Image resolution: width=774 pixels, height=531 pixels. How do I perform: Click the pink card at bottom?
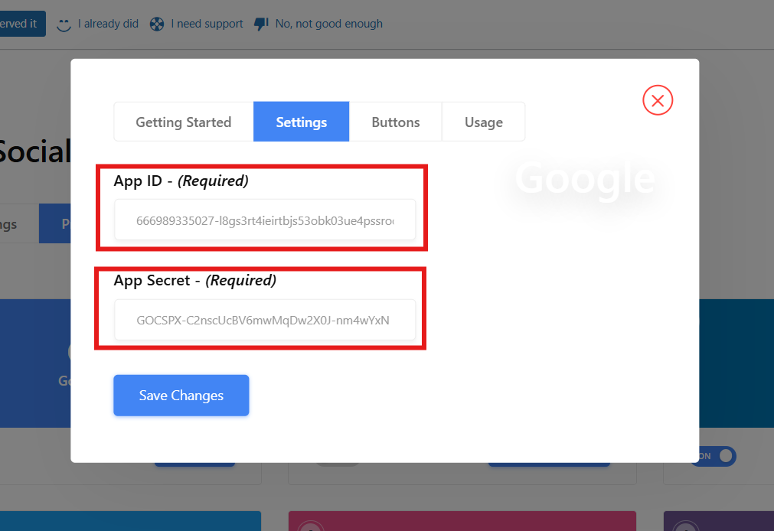462,521
